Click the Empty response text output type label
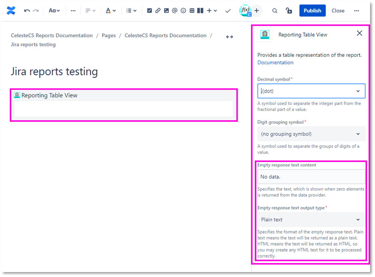 tap(291, 208)
